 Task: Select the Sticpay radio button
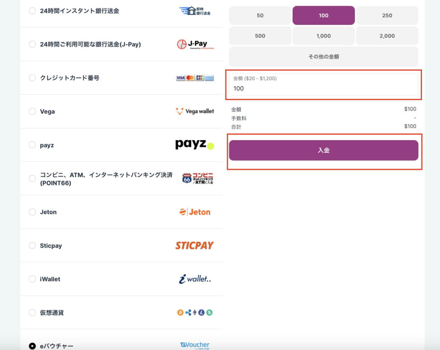click(32, 245)
